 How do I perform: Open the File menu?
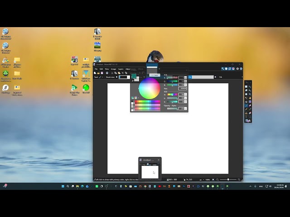pyautogui.click(x=96, y=69)
